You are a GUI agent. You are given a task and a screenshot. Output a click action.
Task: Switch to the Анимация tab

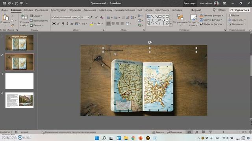90,10
